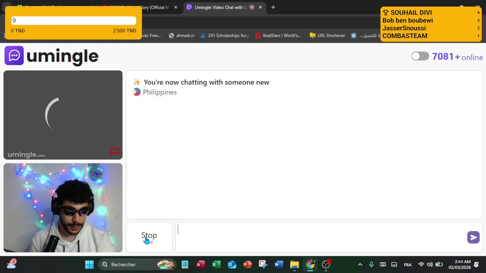Click the Rechercher taskbar search box
The width and height of the screenshot is (486, 273).
pos(137,264)
